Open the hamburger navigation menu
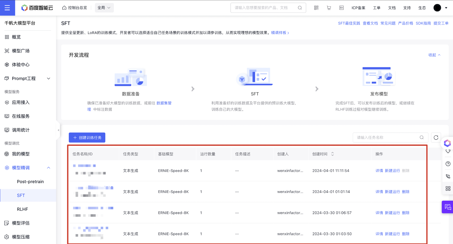Screen dimensions: 453x244 tap(7, 8)
